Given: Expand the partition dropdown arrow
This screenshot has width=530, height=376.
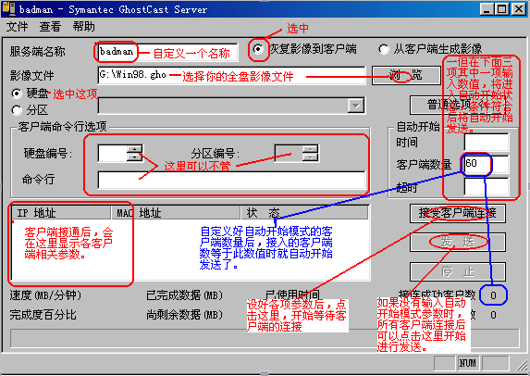Looking at the screenshot, I should click(356, 106).
